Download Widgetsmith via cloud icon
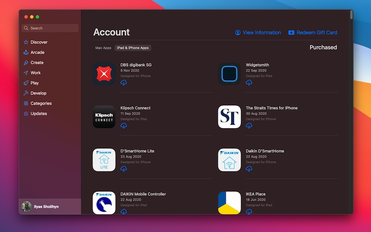371x232 pixels. [x=249, y=83]
